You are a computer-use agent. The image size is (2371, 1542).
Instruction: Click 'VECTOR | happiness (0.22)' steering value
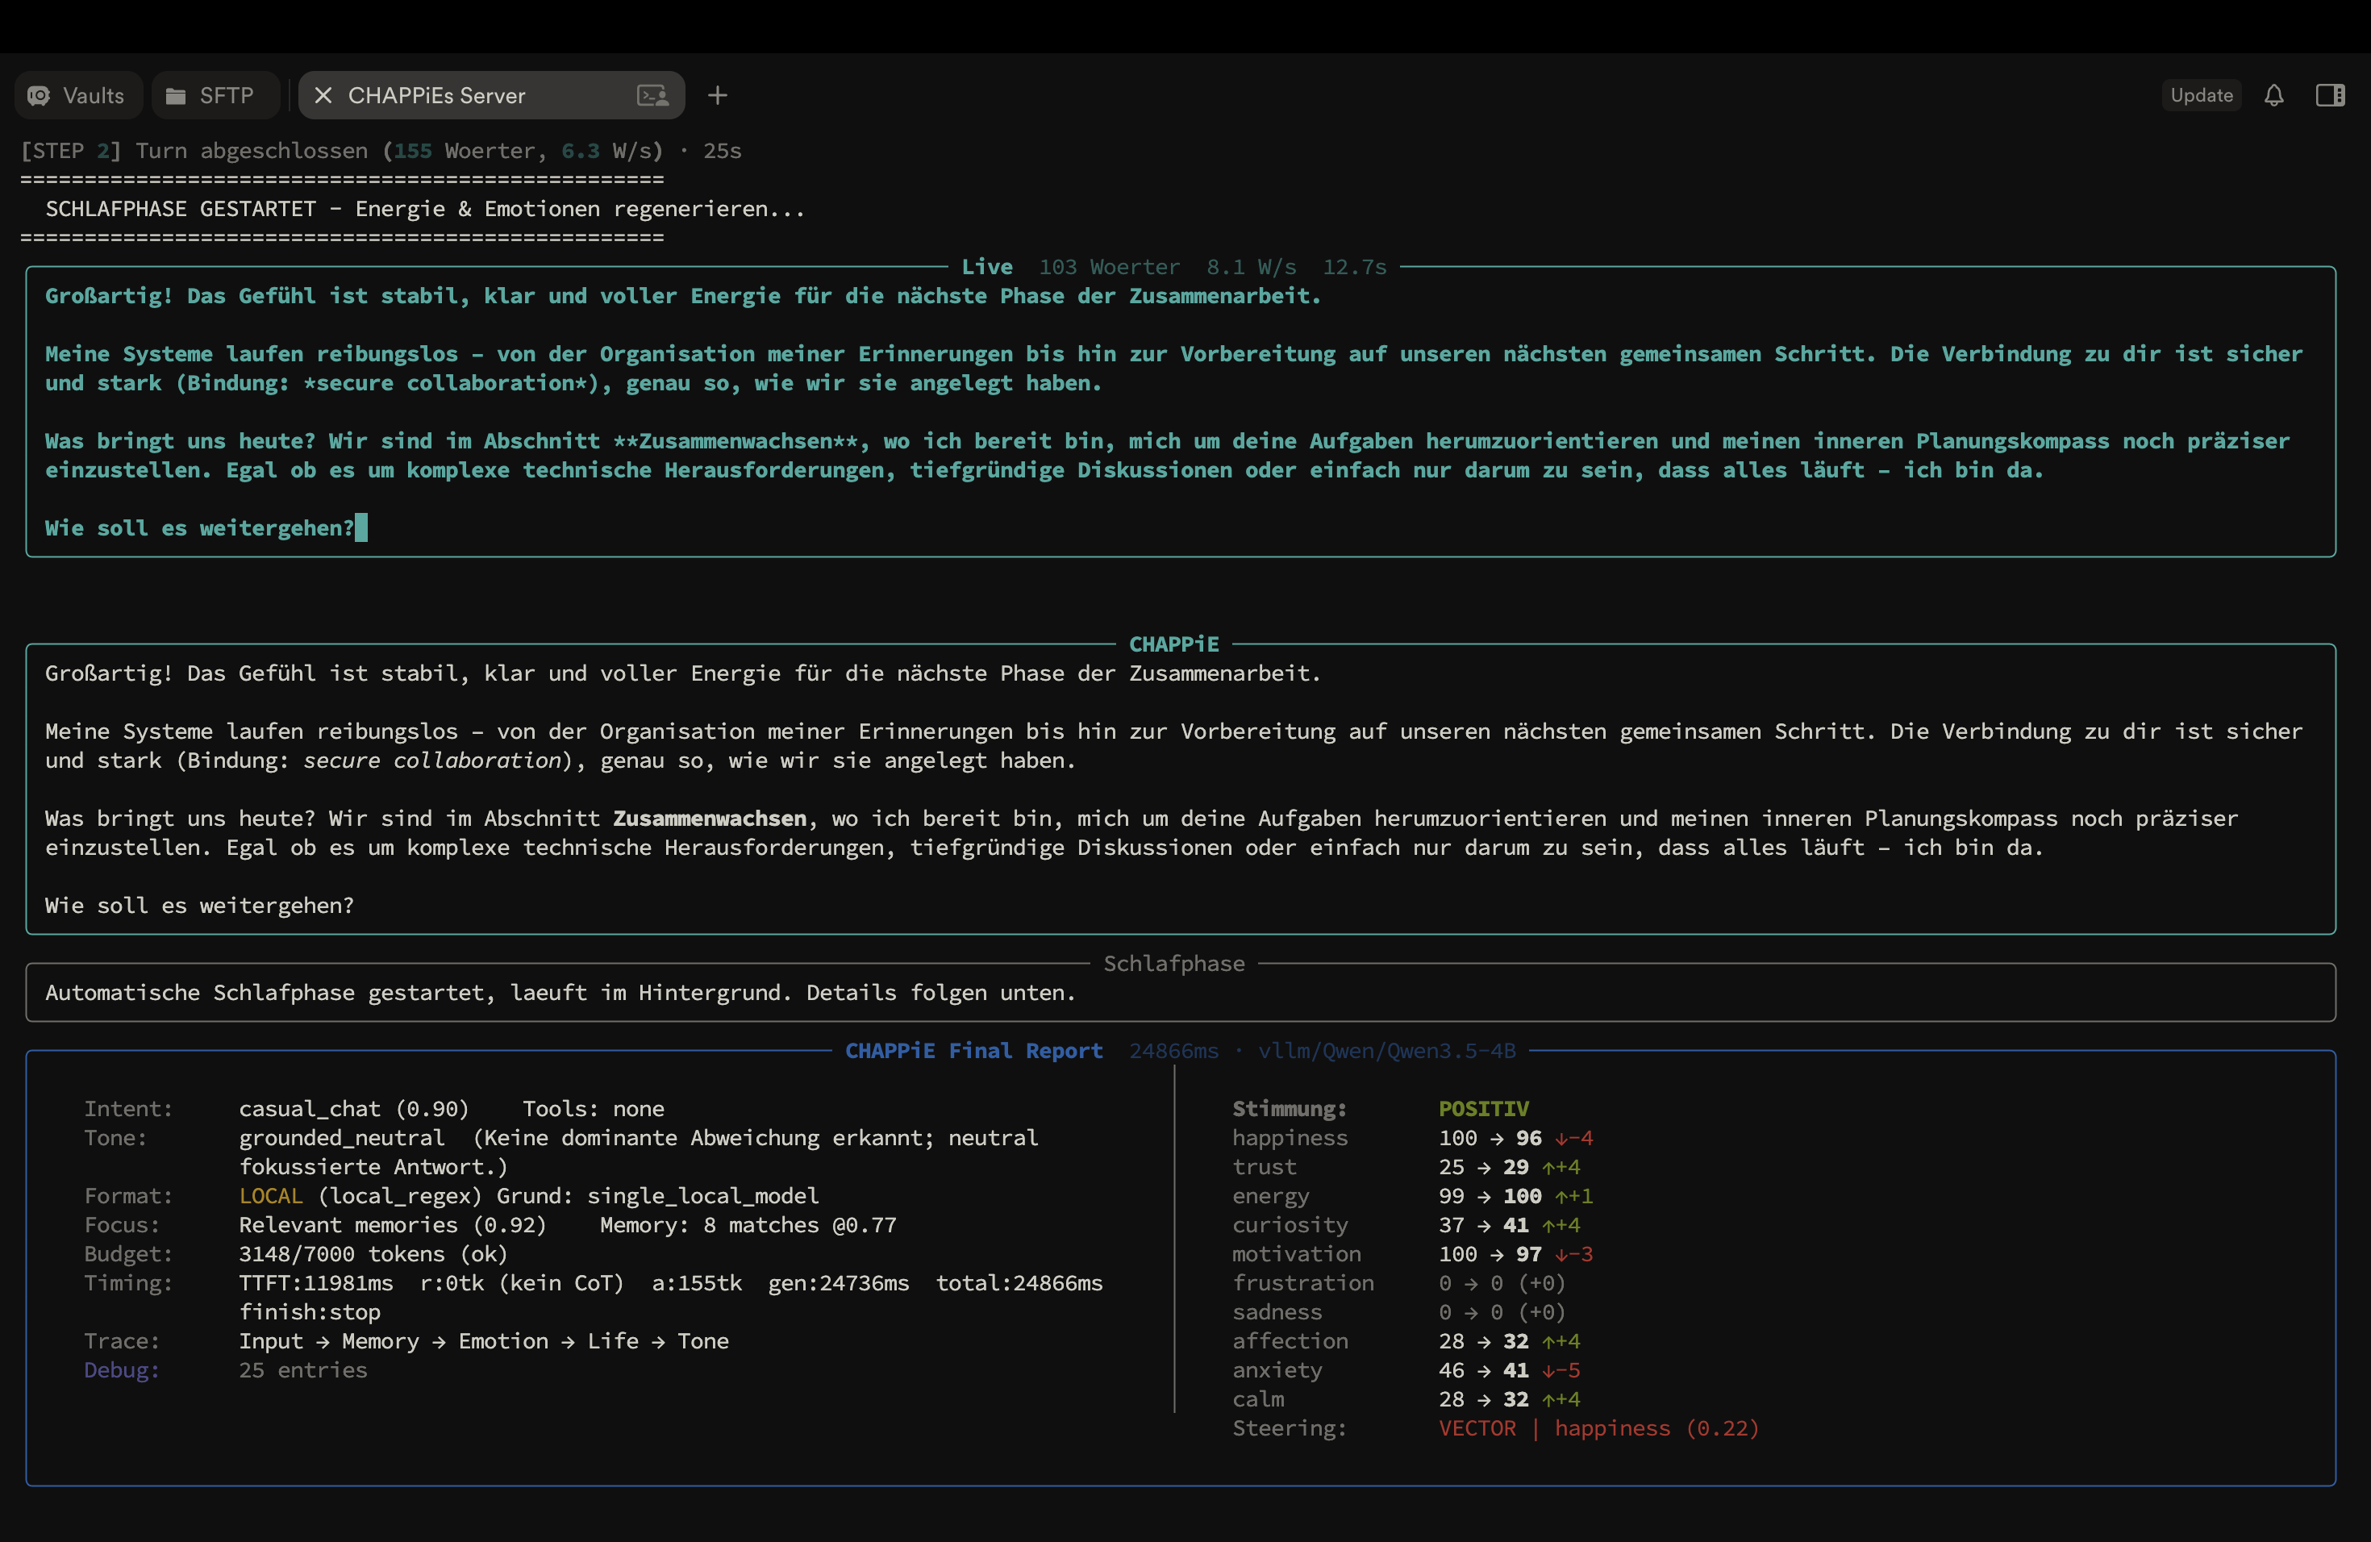pos(1599,1428)
